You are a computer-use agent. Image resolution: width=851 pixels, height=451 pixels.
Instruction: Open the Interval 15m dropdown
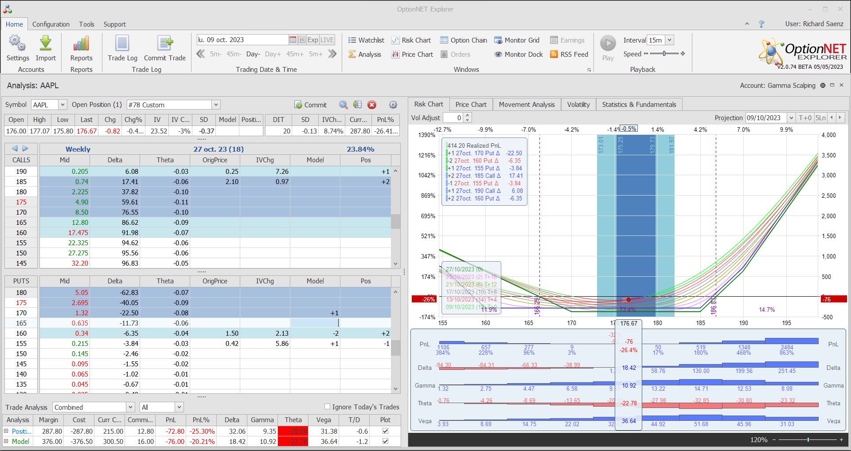670,40
